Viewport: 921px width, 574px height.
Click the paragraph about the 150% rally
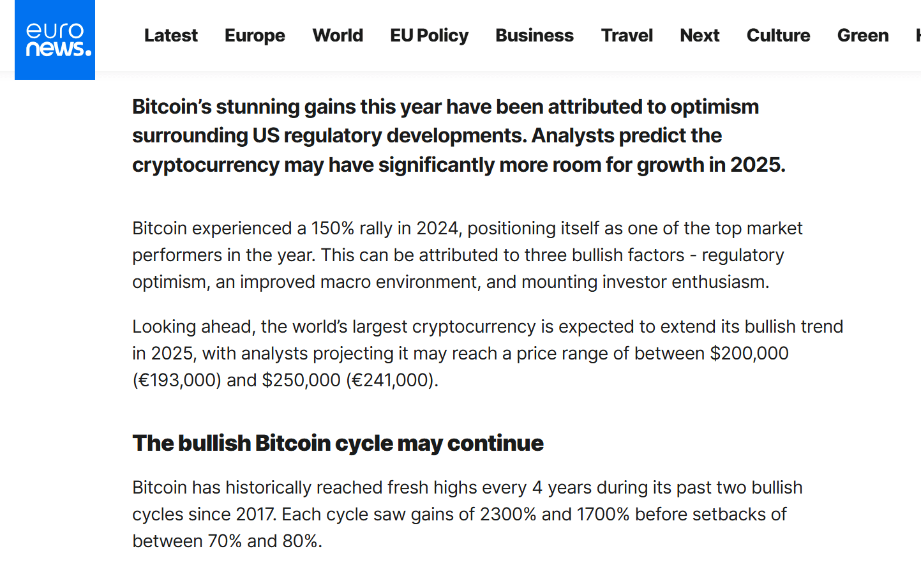click(x=467, y=255)
